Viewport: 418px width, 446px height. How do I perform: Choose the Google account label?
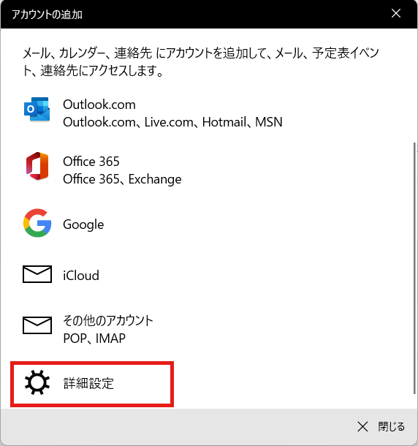point(83,224)
